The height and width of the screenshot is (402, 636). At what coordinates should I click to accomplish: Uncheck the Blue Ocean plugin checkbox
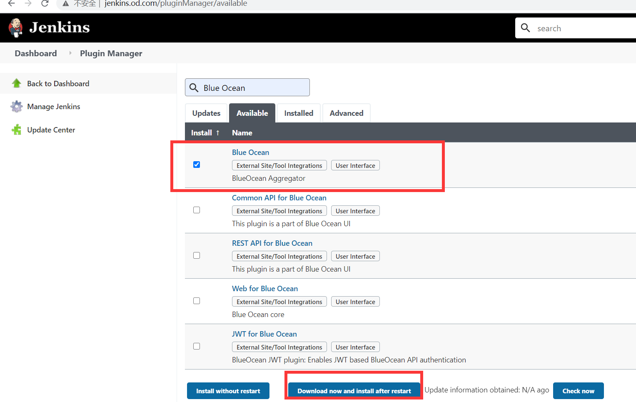click(x=197, y=165)
